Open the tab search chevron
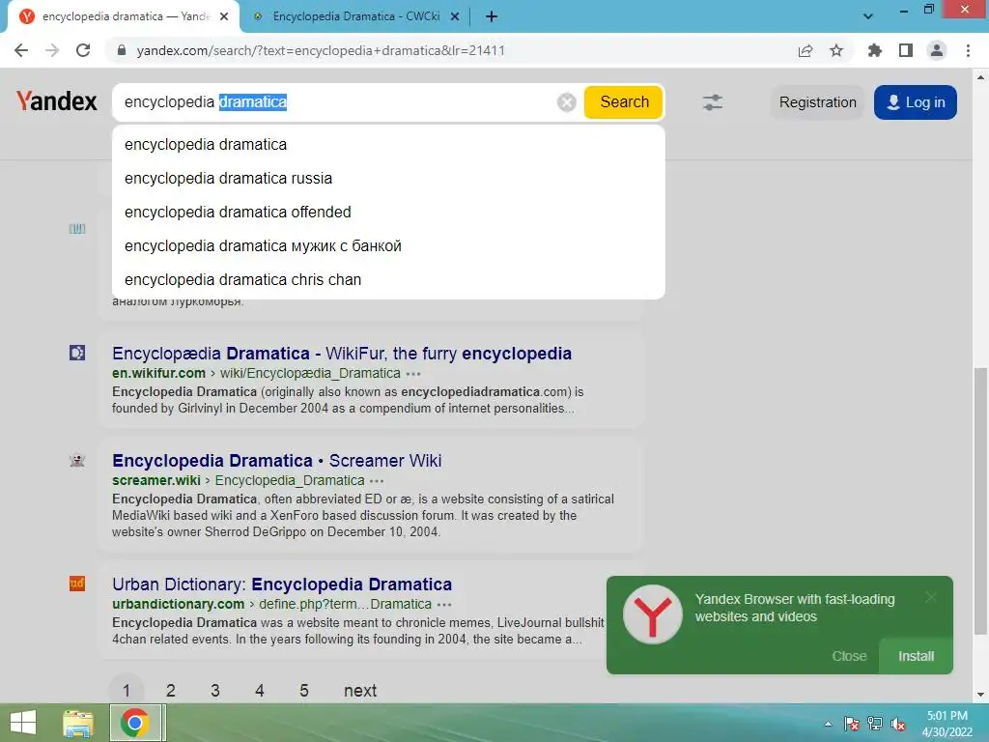Image resolution: width=989 pixels, height=742 pixels. [x=868, y=16]
